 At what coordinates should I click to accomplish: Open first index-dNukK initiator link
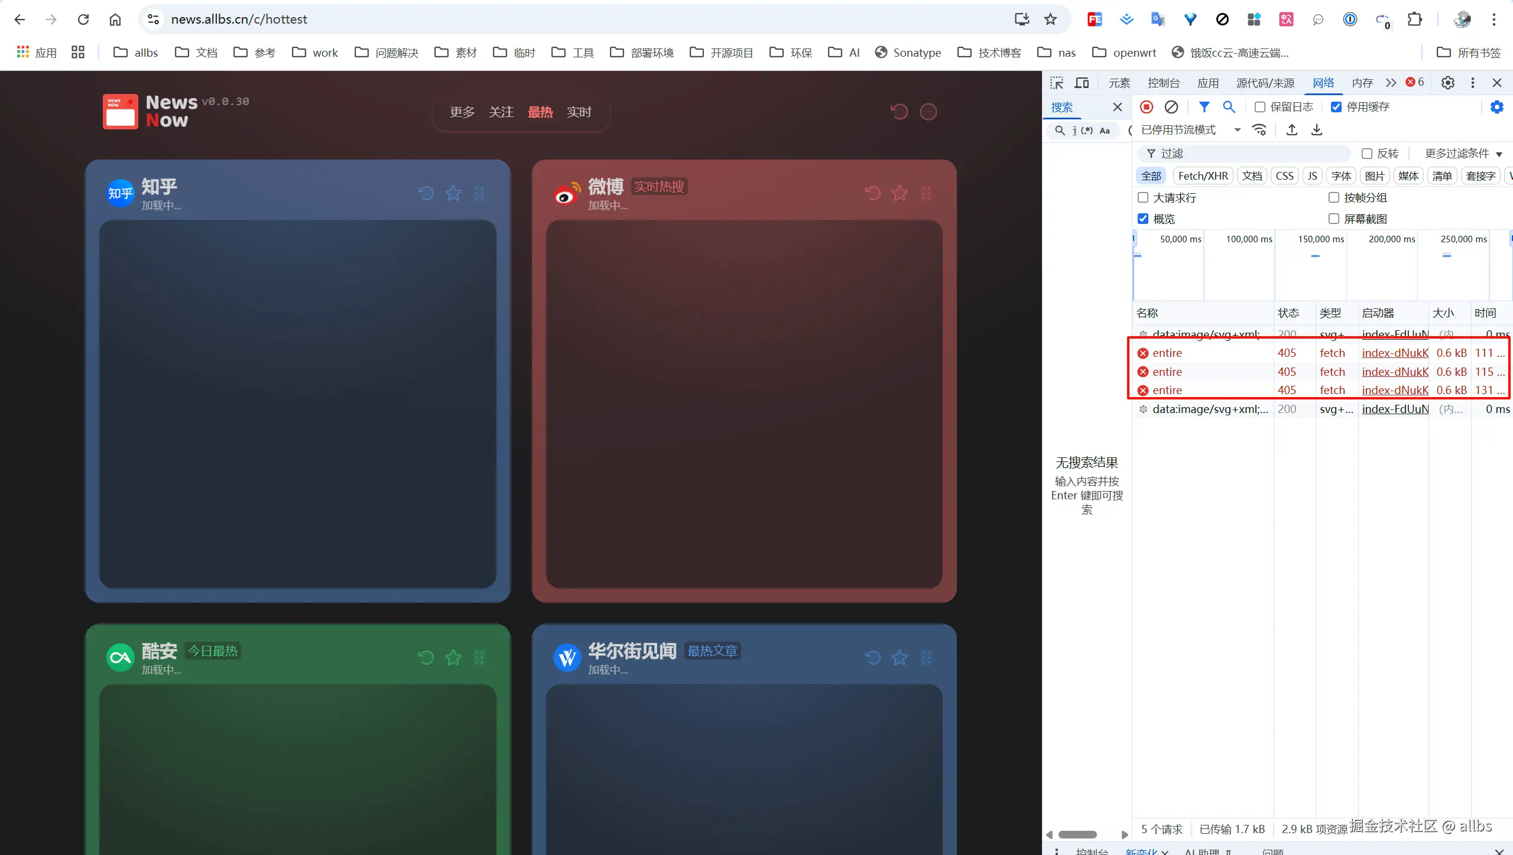[x=1395, y=353]
